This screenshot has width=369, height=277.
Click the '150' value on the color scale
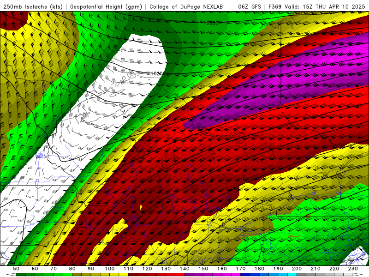pos(203,269)
